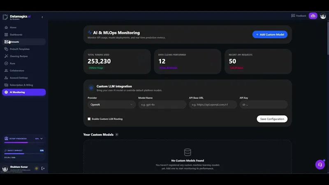Click the API Base URL input field
The image size is (329, 185).
(x=213, y=104)
